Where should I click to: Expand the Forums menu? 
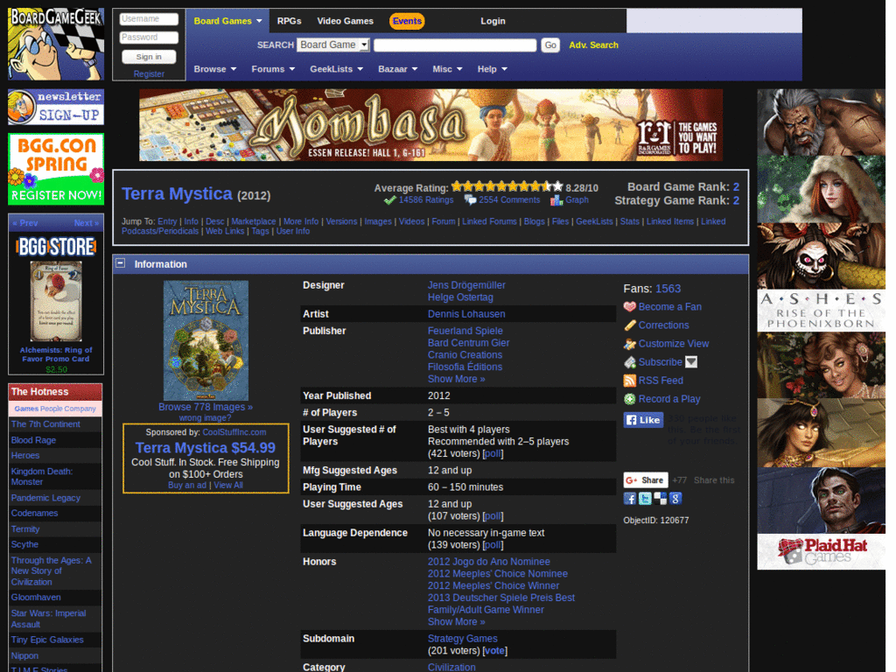coord(273,69)
